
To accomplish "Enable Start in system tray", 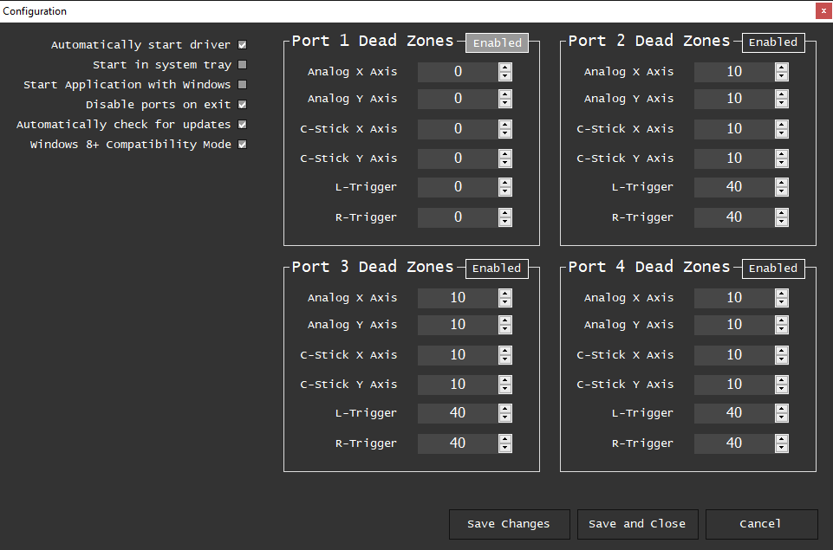I will point(241,64).
